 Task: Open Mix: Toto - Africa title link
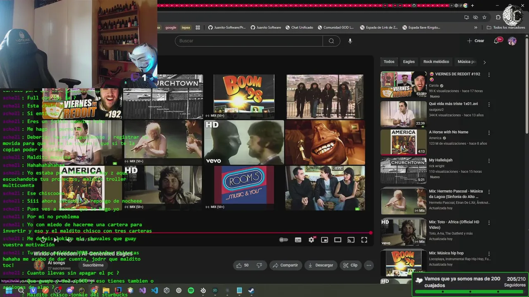(x=454, y=224)
